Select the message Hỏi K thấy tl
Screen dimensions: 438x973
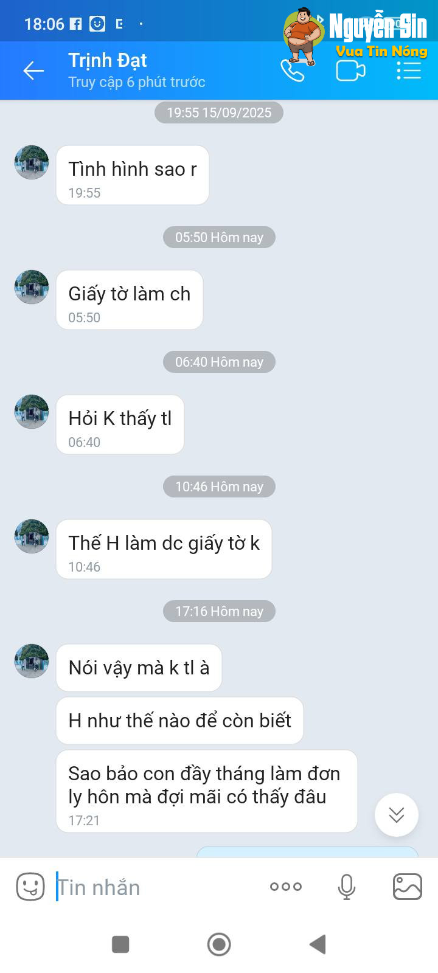(x=120, y=424)
